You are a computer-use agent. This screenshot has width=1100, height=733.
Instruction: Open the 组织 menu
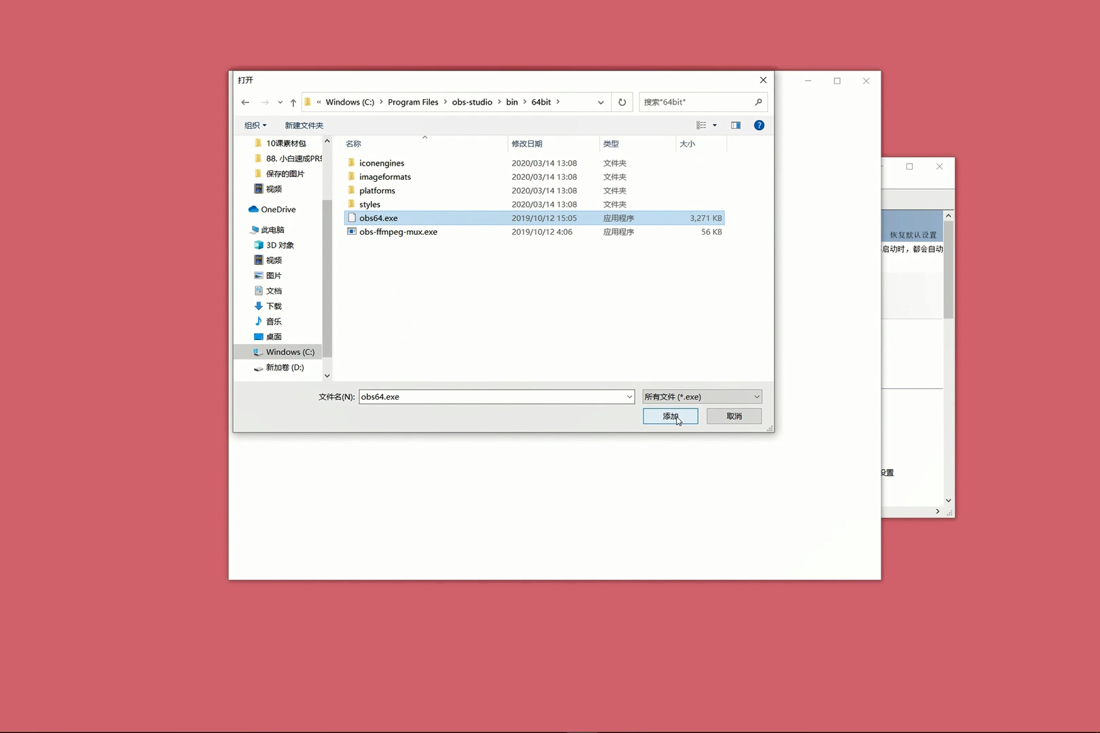[x=255, y=126]
